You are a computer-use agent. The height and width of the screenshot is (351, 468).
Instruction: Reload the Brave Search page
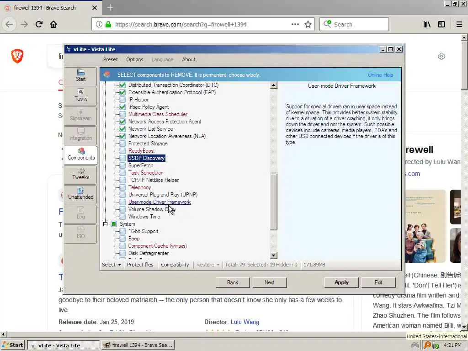[x=39, y=25]
